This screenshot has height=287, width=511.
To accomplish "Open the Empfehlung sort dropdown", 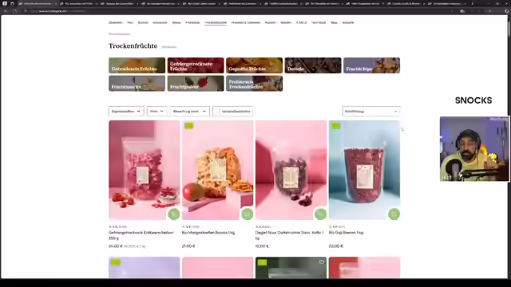I will [371, 112].
